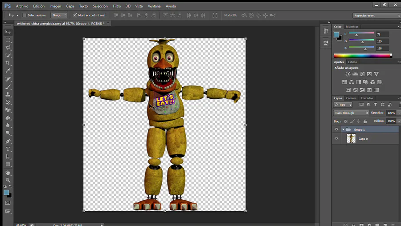Enable the Selec. autom. checkbox
The image size is (401, 226).
pos(25,15)
